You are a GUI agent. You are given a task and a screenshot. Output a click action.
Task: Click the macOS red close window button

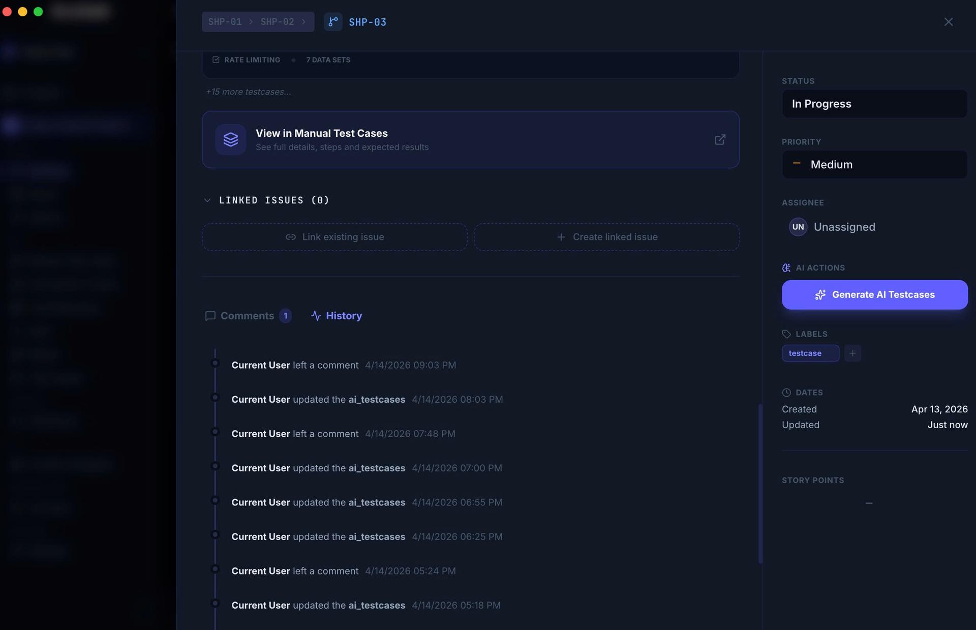click(x=7, y=11)
